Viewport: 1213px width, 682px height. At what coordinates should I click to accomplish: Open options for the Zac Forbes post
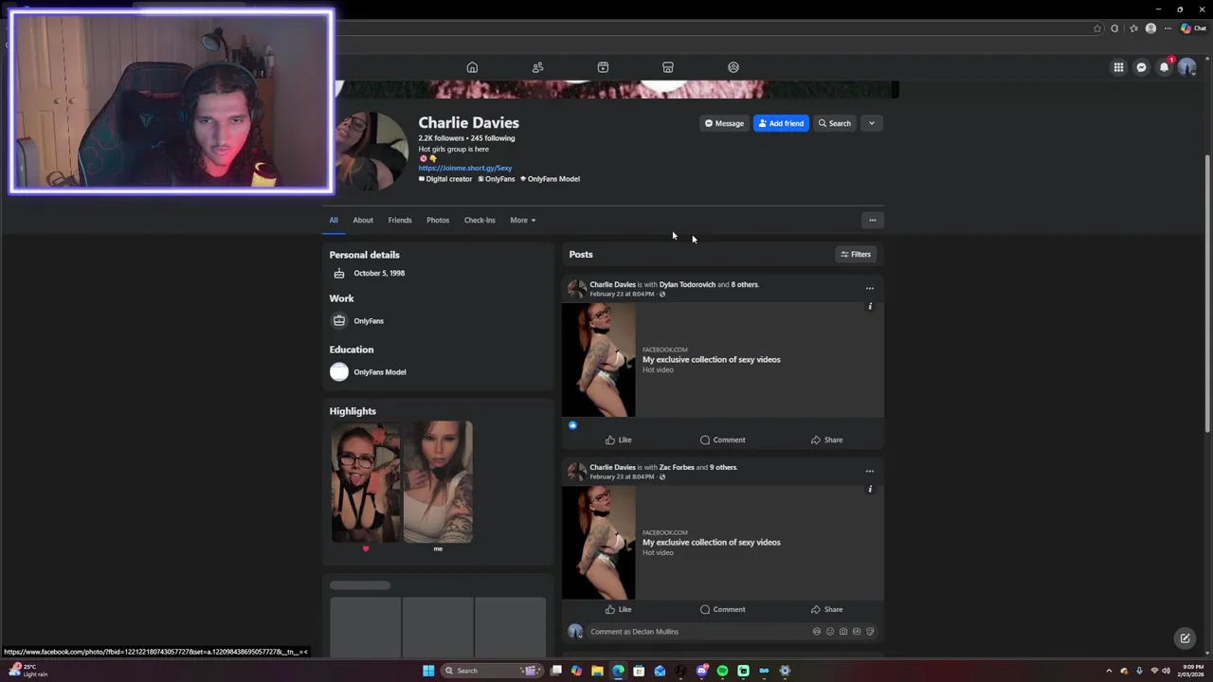870,471
